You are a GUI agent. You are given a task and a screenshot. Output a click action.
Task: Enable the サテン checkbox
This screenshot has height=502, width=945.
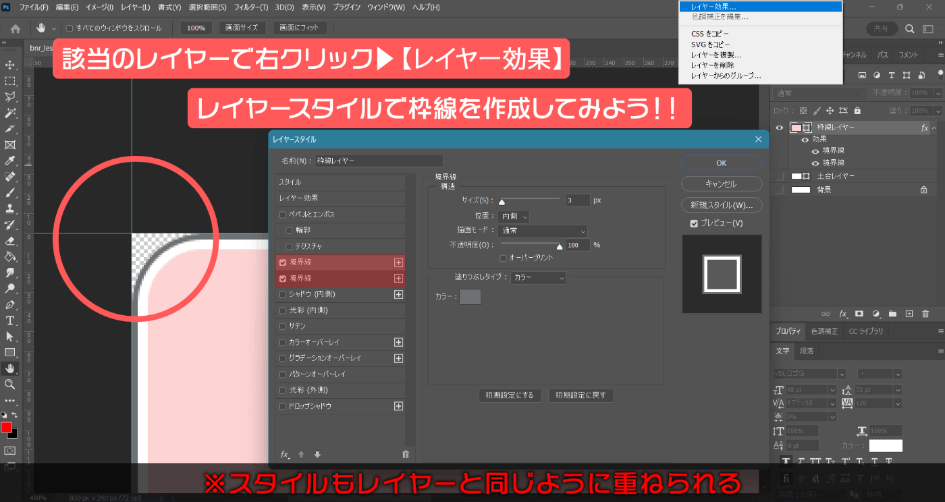pyautogui.click(x=283, y=327)
